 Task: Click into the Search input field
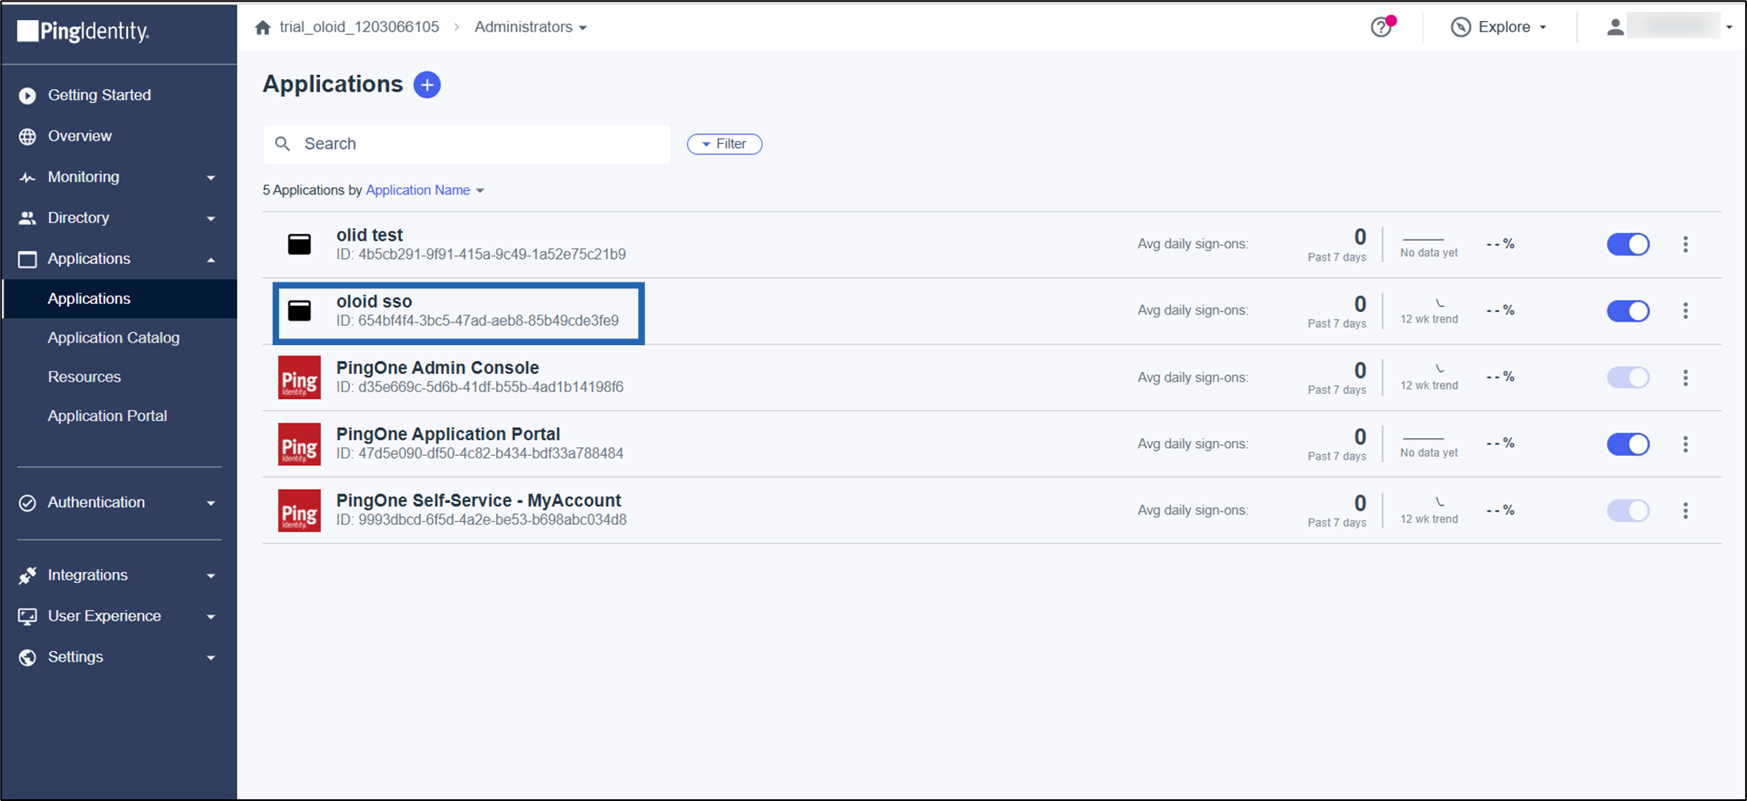pos(467,144)
